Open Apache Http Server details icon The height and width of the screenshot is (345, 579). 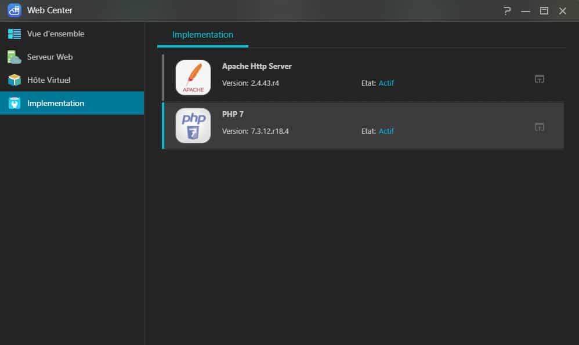tap(540, 79)
